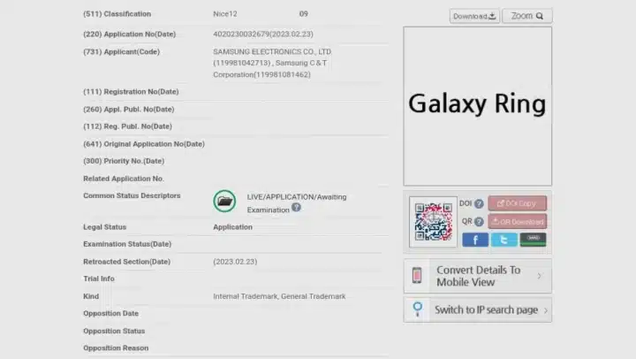Share via the Facebook icon
Screen dimensions: 636x359
(x=475, y=240)
